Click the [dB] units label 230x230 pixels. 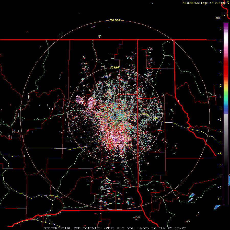point(218,18)
